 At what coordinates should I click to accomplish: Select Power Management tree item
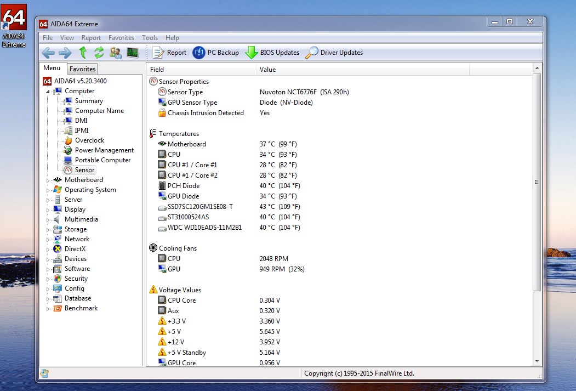(x=104, y=150)
